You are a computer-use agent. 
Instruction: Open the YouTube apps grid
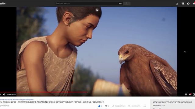(183, 4)
